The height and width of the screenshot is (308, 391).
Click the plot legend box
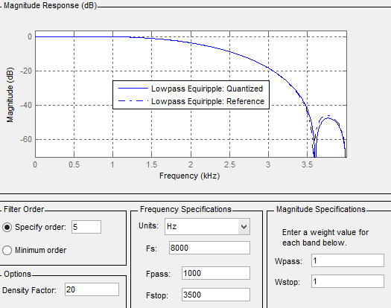191,94
